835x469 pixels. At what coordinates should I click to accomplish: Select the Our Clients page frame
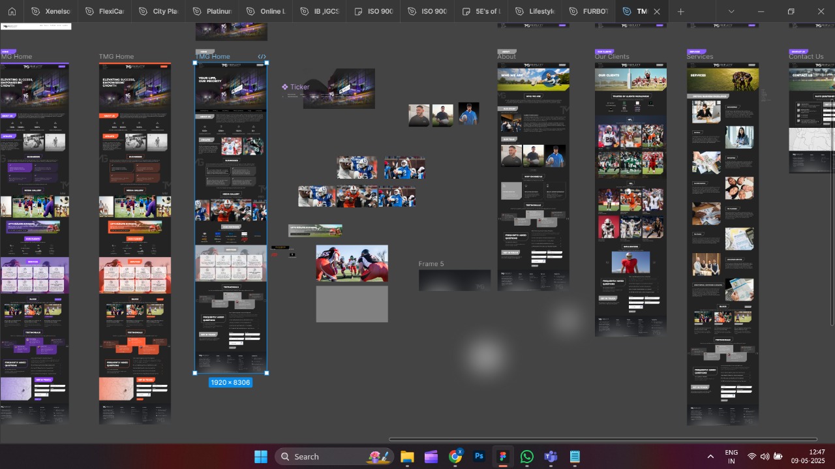(x=630, y=199)
